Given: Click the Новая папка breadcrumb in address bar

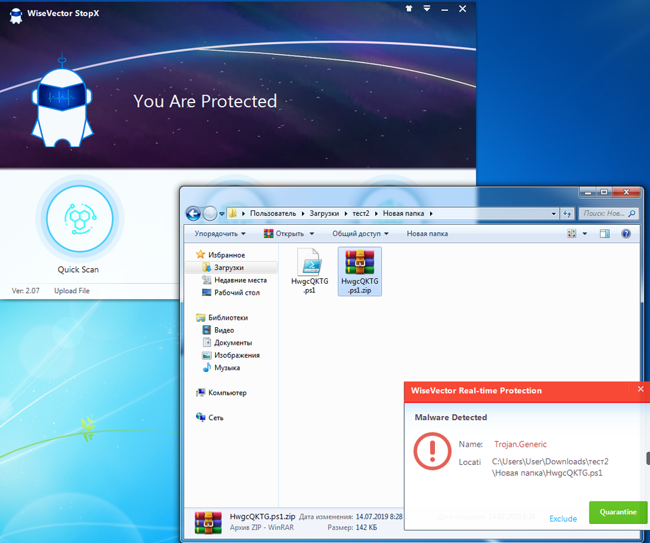Looking at the screenshot, I should (x=403, y=213).
